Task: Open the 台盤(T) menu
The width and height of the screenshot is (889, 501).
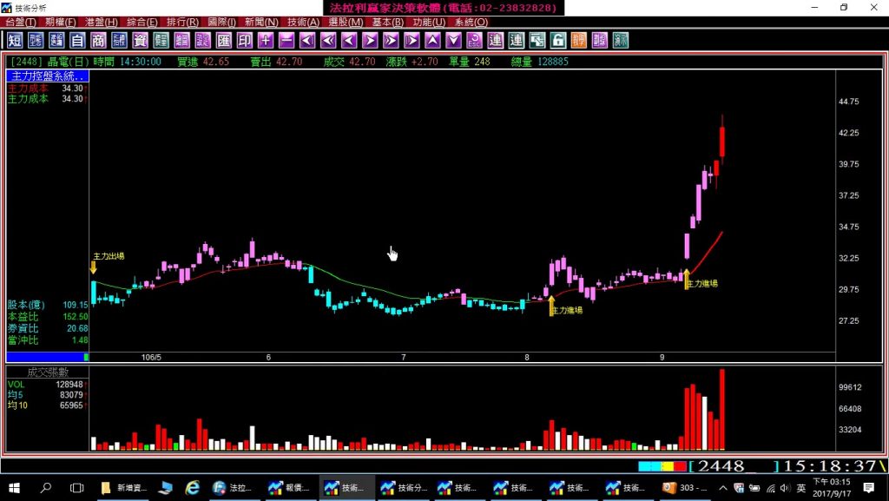Action: coord(21,22)
